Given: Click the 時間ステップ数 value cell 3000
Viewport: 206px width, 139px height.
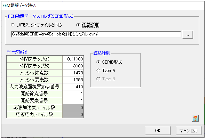Looking at the screenshot, I should 73,66.
